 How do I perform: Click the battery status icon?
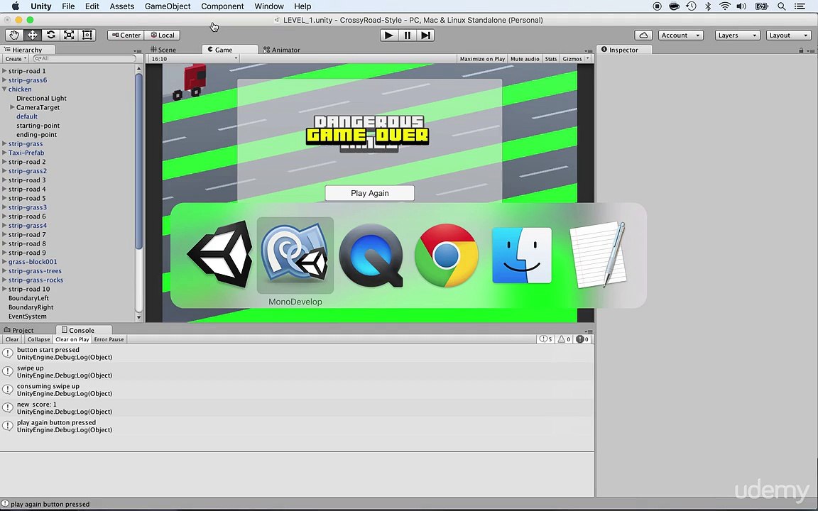762,6
